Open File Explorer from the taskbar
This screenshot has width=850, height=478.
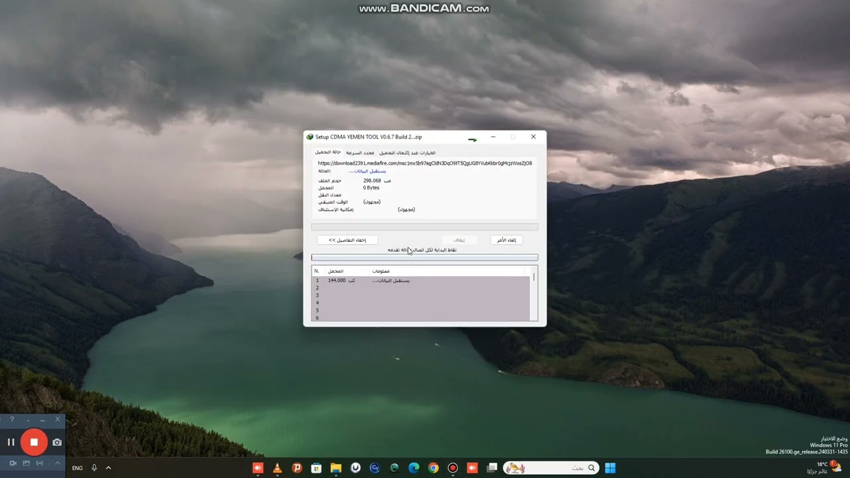pos(336,468)
